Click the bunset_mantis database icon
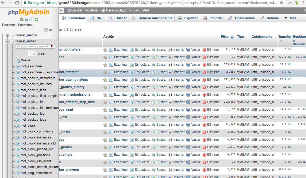Viewport: 306px width, 178px height. click(x=12, y=36)
